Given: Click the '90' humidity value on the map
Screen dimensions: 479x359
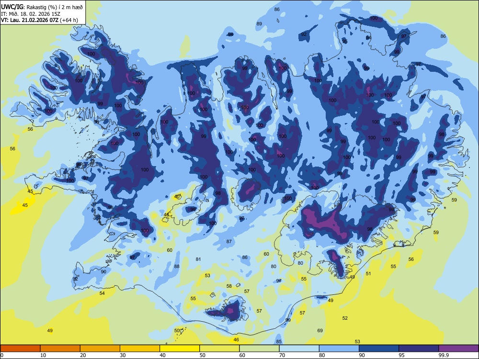Looking at the screenshot, I should tap(103, 272).
